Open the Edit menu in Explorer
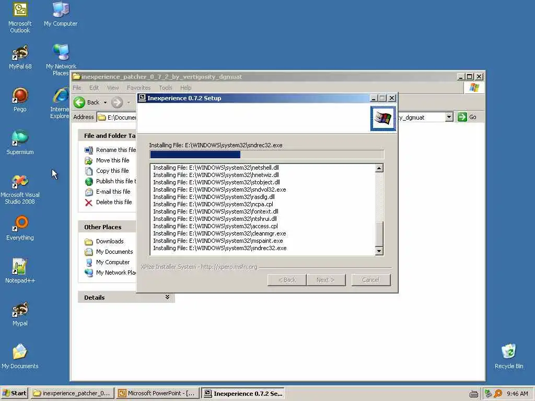535x401 pixels. (x=94, y=88)
